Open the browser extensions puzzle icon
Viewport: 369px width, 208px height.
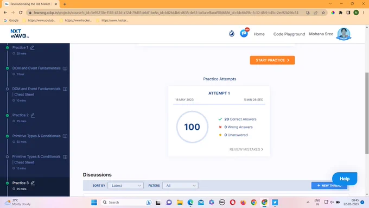click(x=341, y=12)
